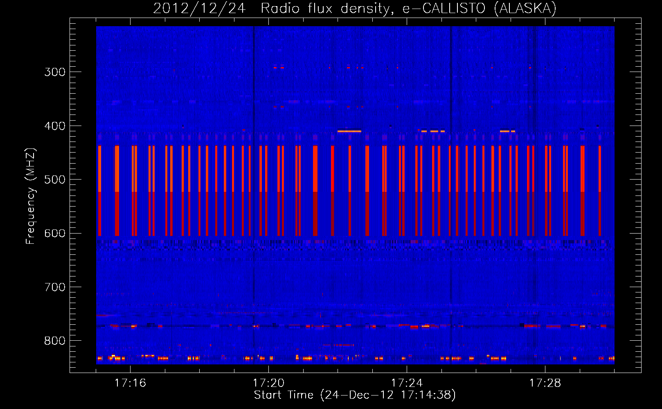This screenshot has width=662, height=409.
Task: Click the 300 frequency tick label
Action: [55, 72]
